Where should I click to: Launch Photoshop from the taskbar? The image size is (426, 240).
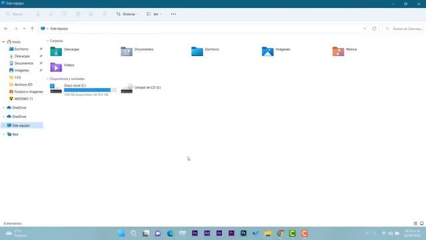coord(244,233)
